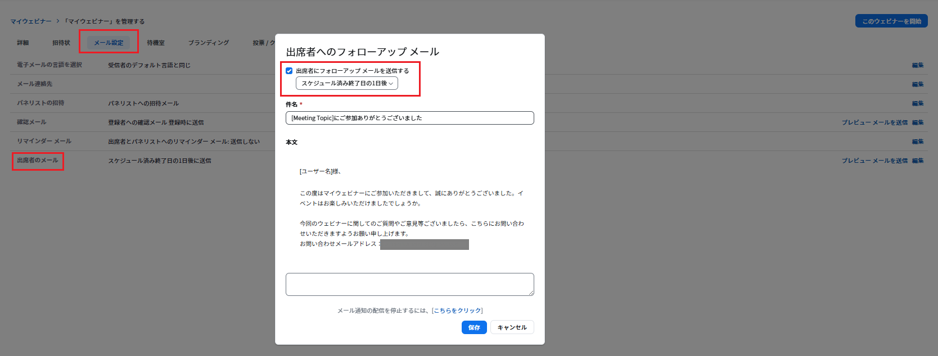Uncheck the 出席者にフォローアップ メールを送信する checkbox
The image size is (938, 356).
(289, 71)
